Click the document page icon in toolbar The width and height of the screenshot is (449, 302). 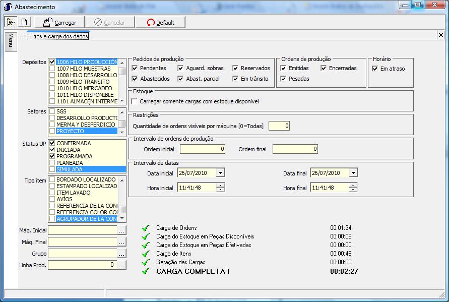(x=24, y=22)
